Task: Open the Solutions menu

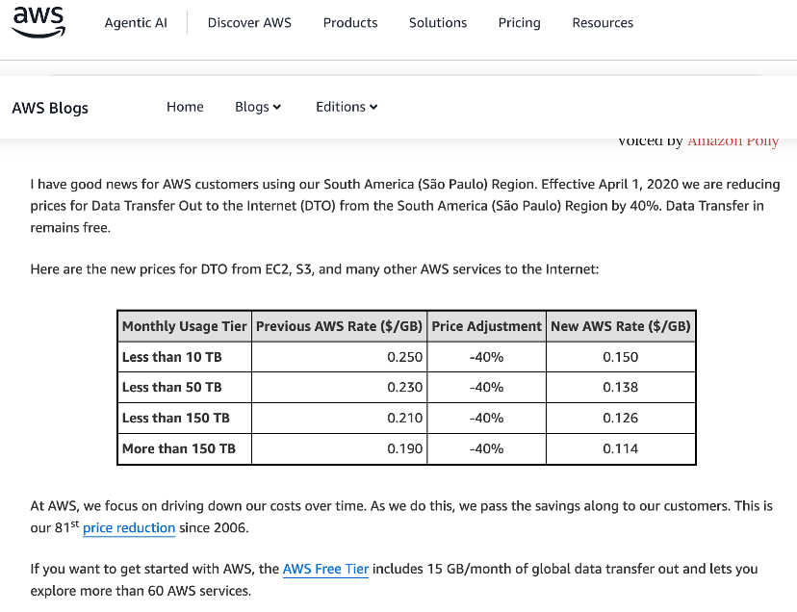Action: coord(438,23)
